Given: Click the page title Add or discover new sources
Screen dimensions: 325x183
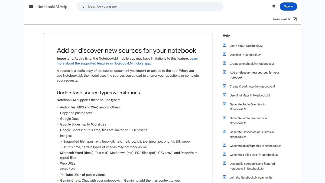Looking at the screenshot, I should (126, 50).
